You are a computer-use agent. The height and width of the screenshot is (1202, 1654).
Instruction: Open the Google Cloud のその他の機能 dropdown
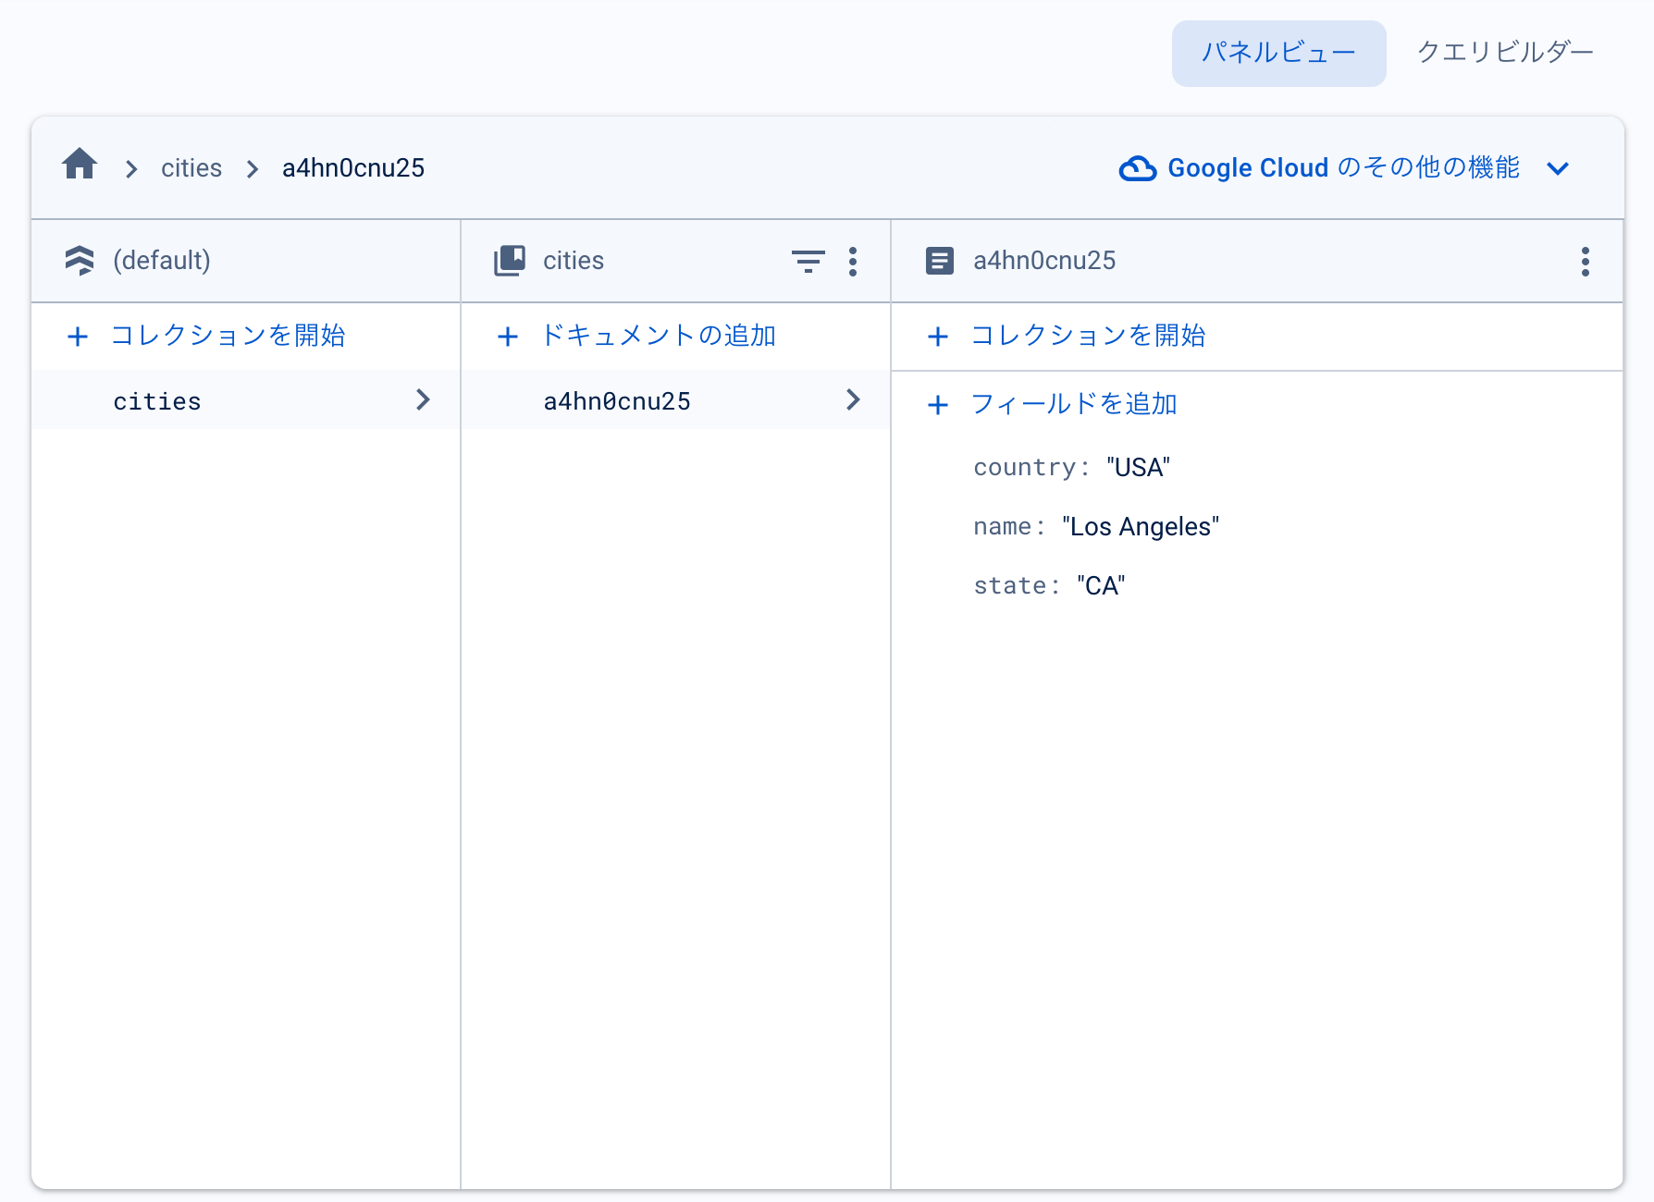tap(1558, 168)
